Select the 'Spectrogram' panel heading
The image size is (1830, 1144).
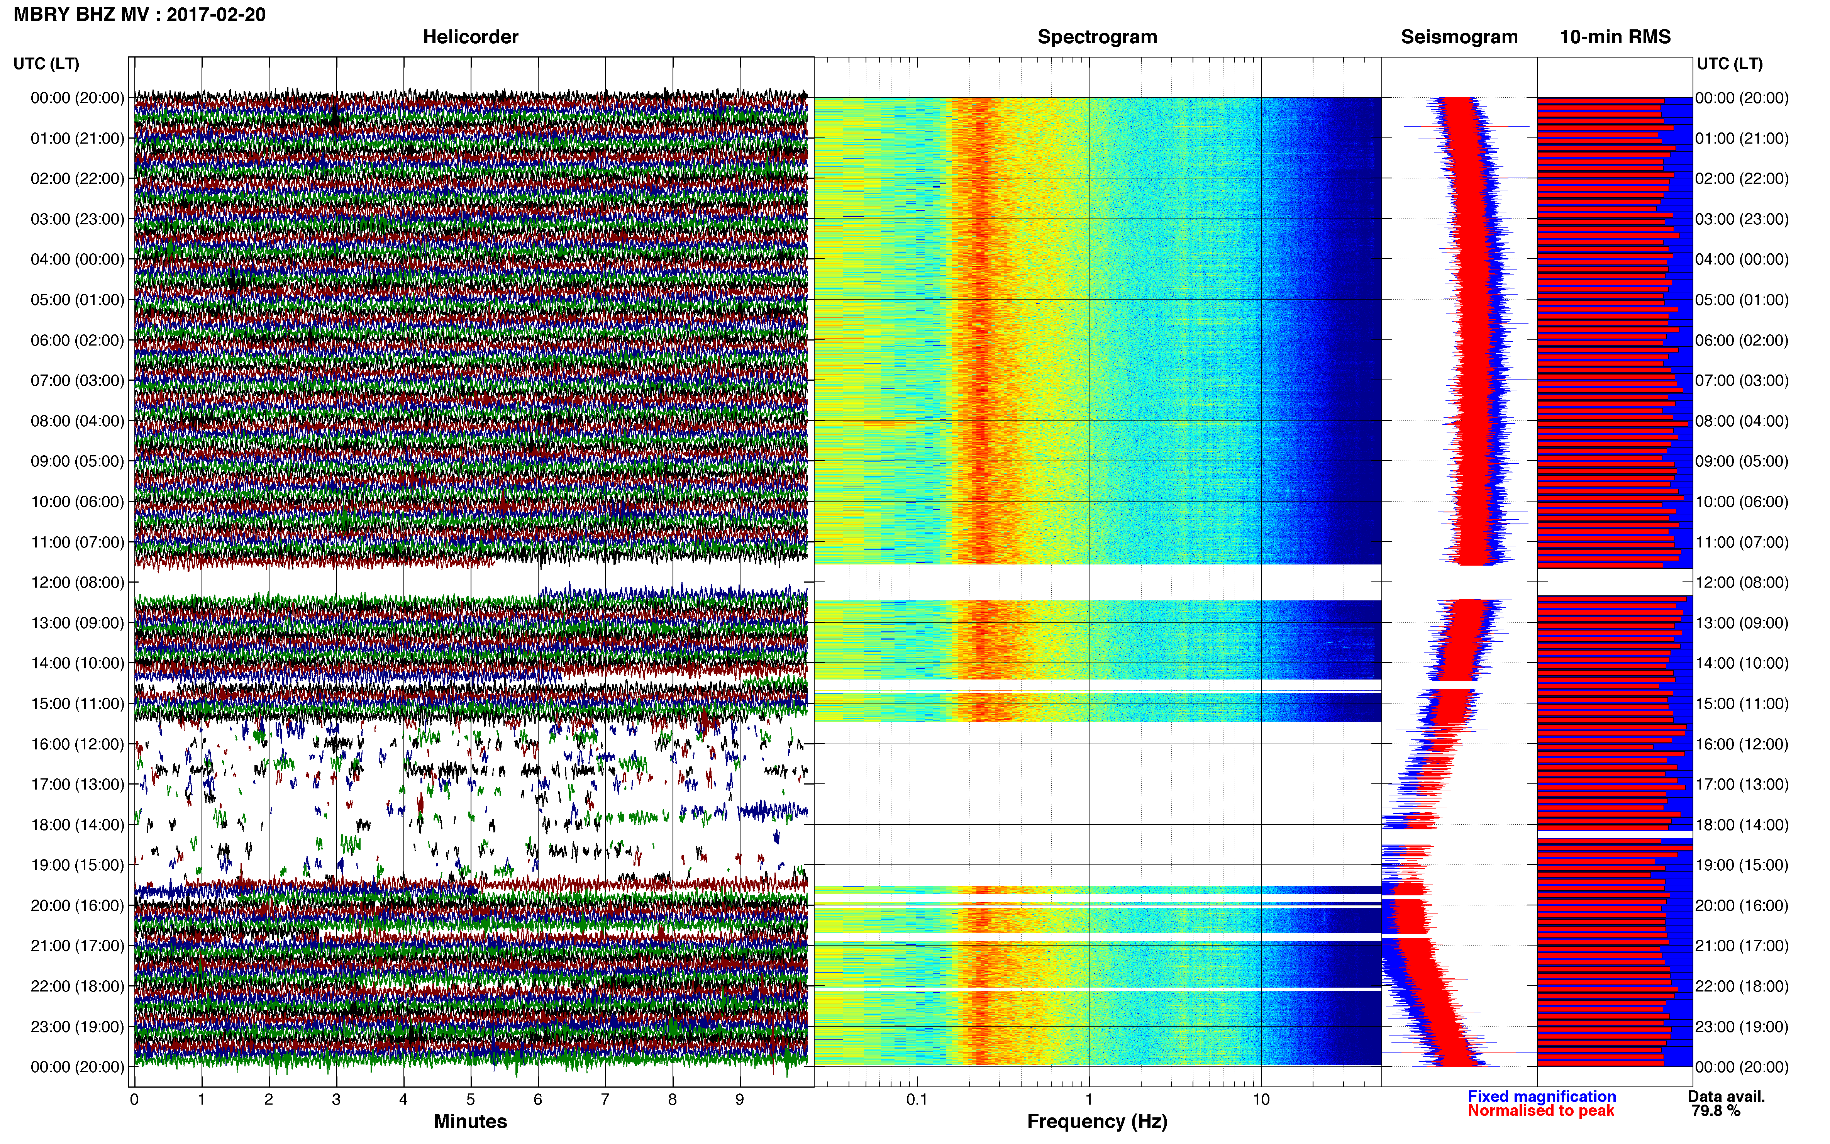[1097, 37]
